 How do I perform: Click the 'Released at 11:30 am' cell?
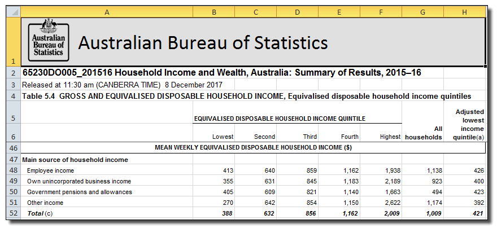[122, 85]
